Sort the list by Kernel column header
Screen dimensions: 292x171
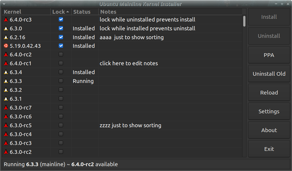pyautogui.click(x=26, y=12)
